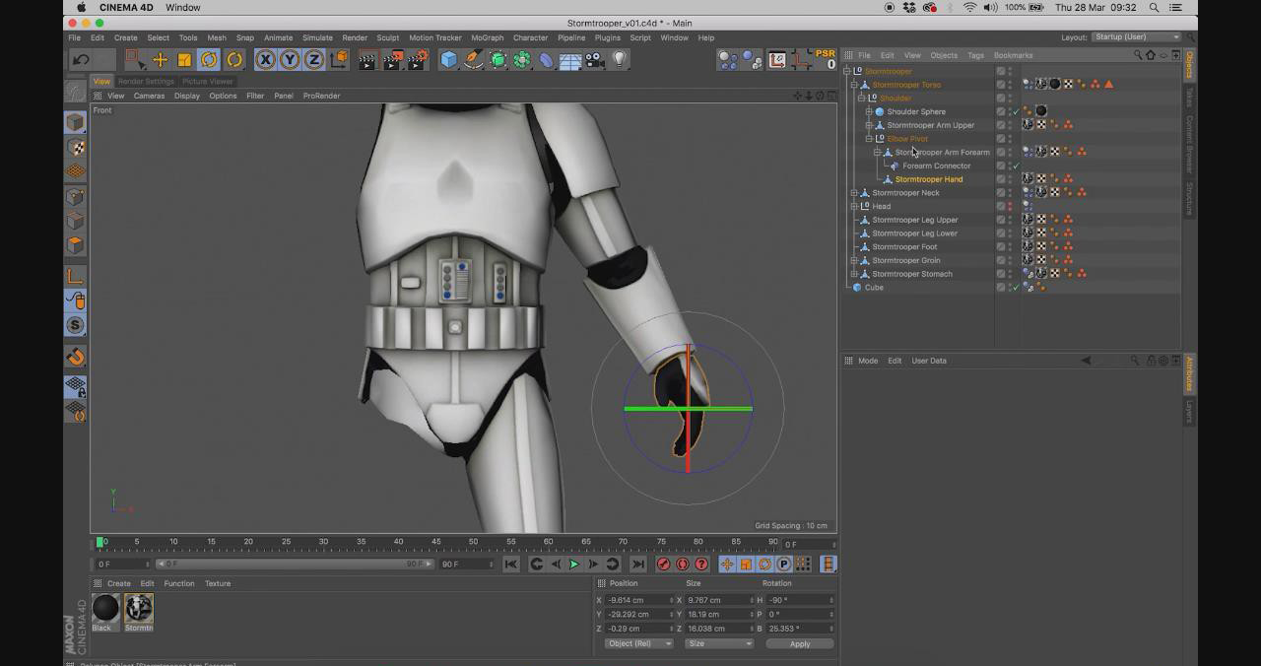Image resolution: width=1261 pixels, height=666 pixels.
Task: Click the Record Active Objects keyframe button
Action: pos(663,565)
